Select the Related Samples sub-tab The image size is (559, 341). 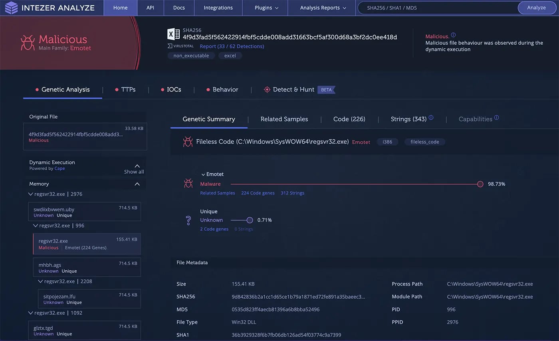tap(284, 119)
